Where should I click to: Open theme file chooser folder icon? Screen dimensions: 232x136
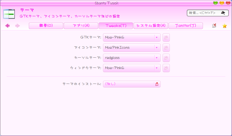point(157,84)
